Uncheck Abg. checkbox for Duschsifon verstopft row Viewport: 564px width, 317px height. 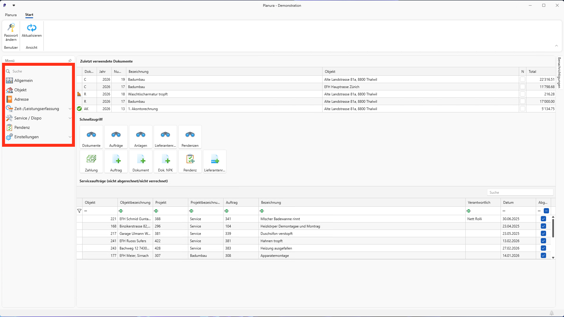543,234
